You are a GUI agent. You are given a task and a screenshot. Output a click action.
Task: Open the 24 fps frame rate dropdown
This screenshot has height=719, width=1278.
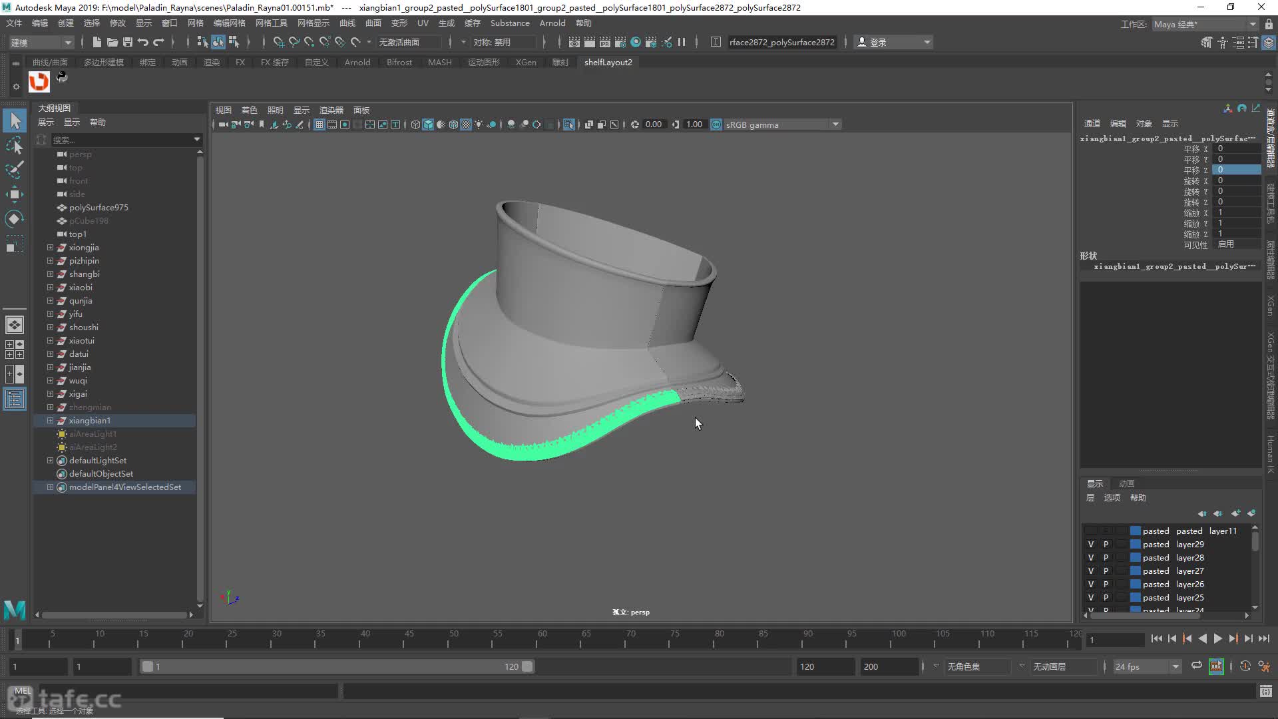coord(1147,666)
